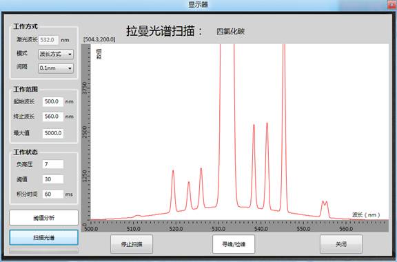The width and height of the screenshot is (397, 262).
Task: Click the 560.0 x-axis tick label
Action: [346, 229]
